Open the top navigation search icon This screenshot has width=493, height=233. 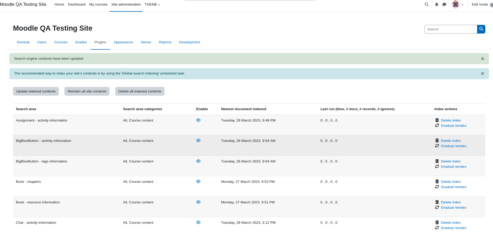click(426, 4)
